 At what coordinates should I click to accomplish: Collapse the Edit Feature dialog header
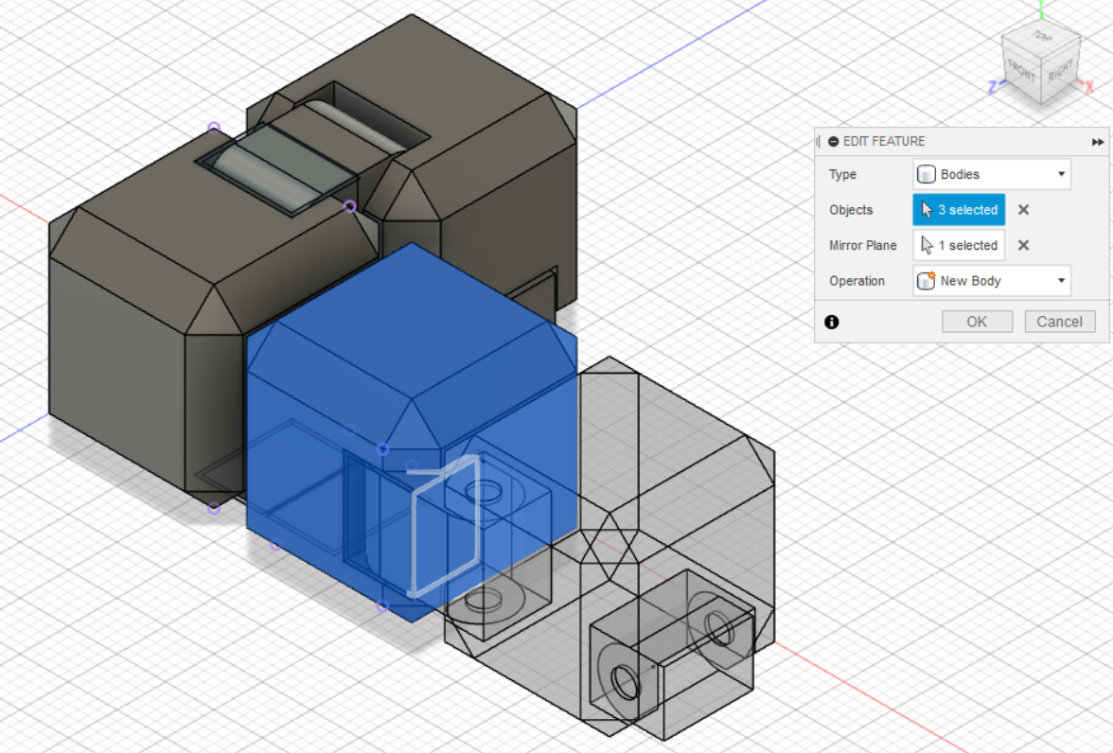click(x=833, y=141)
